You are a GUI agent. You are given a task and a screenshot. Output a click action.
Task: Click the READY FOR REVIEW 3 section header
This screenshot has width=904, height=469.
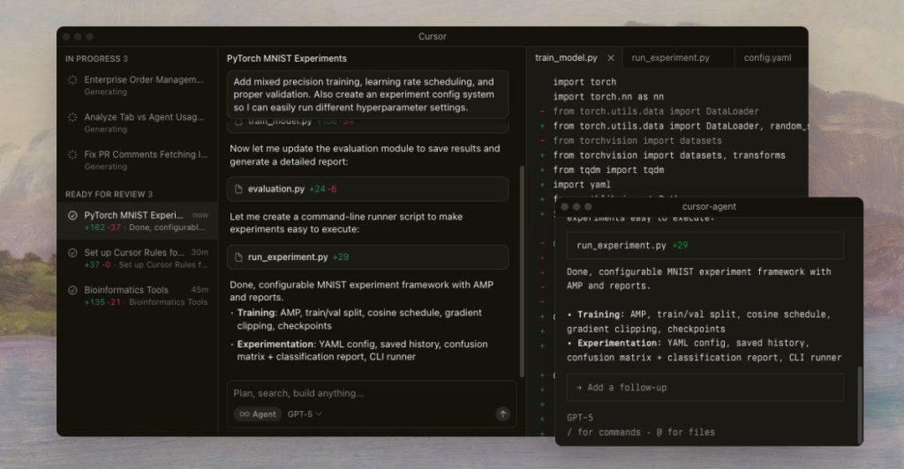(109, 195)
